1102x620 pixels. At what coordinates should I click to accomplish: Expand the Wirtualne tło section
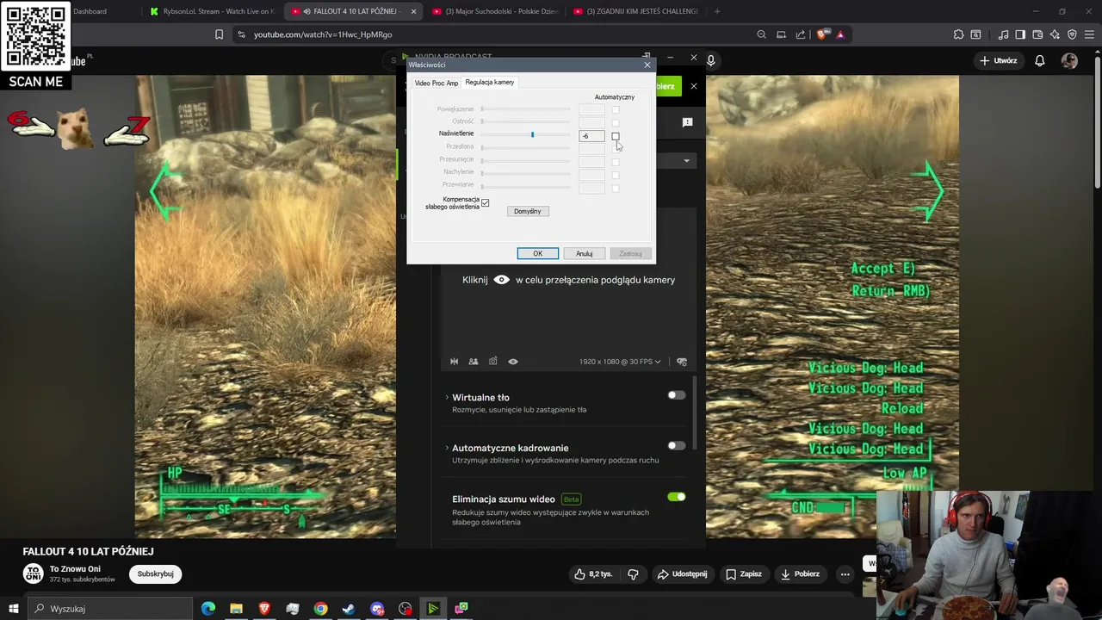[447, 397]
